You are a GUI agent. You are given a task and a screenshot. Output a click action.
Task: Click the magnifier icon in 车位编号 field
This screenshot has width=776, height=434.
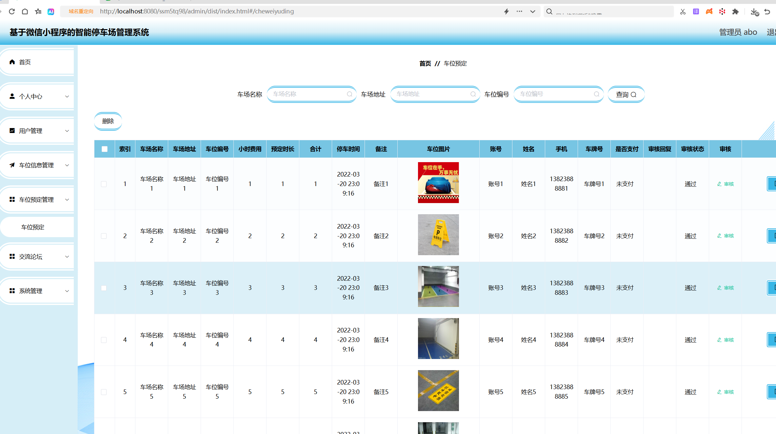tap(597, 94)
